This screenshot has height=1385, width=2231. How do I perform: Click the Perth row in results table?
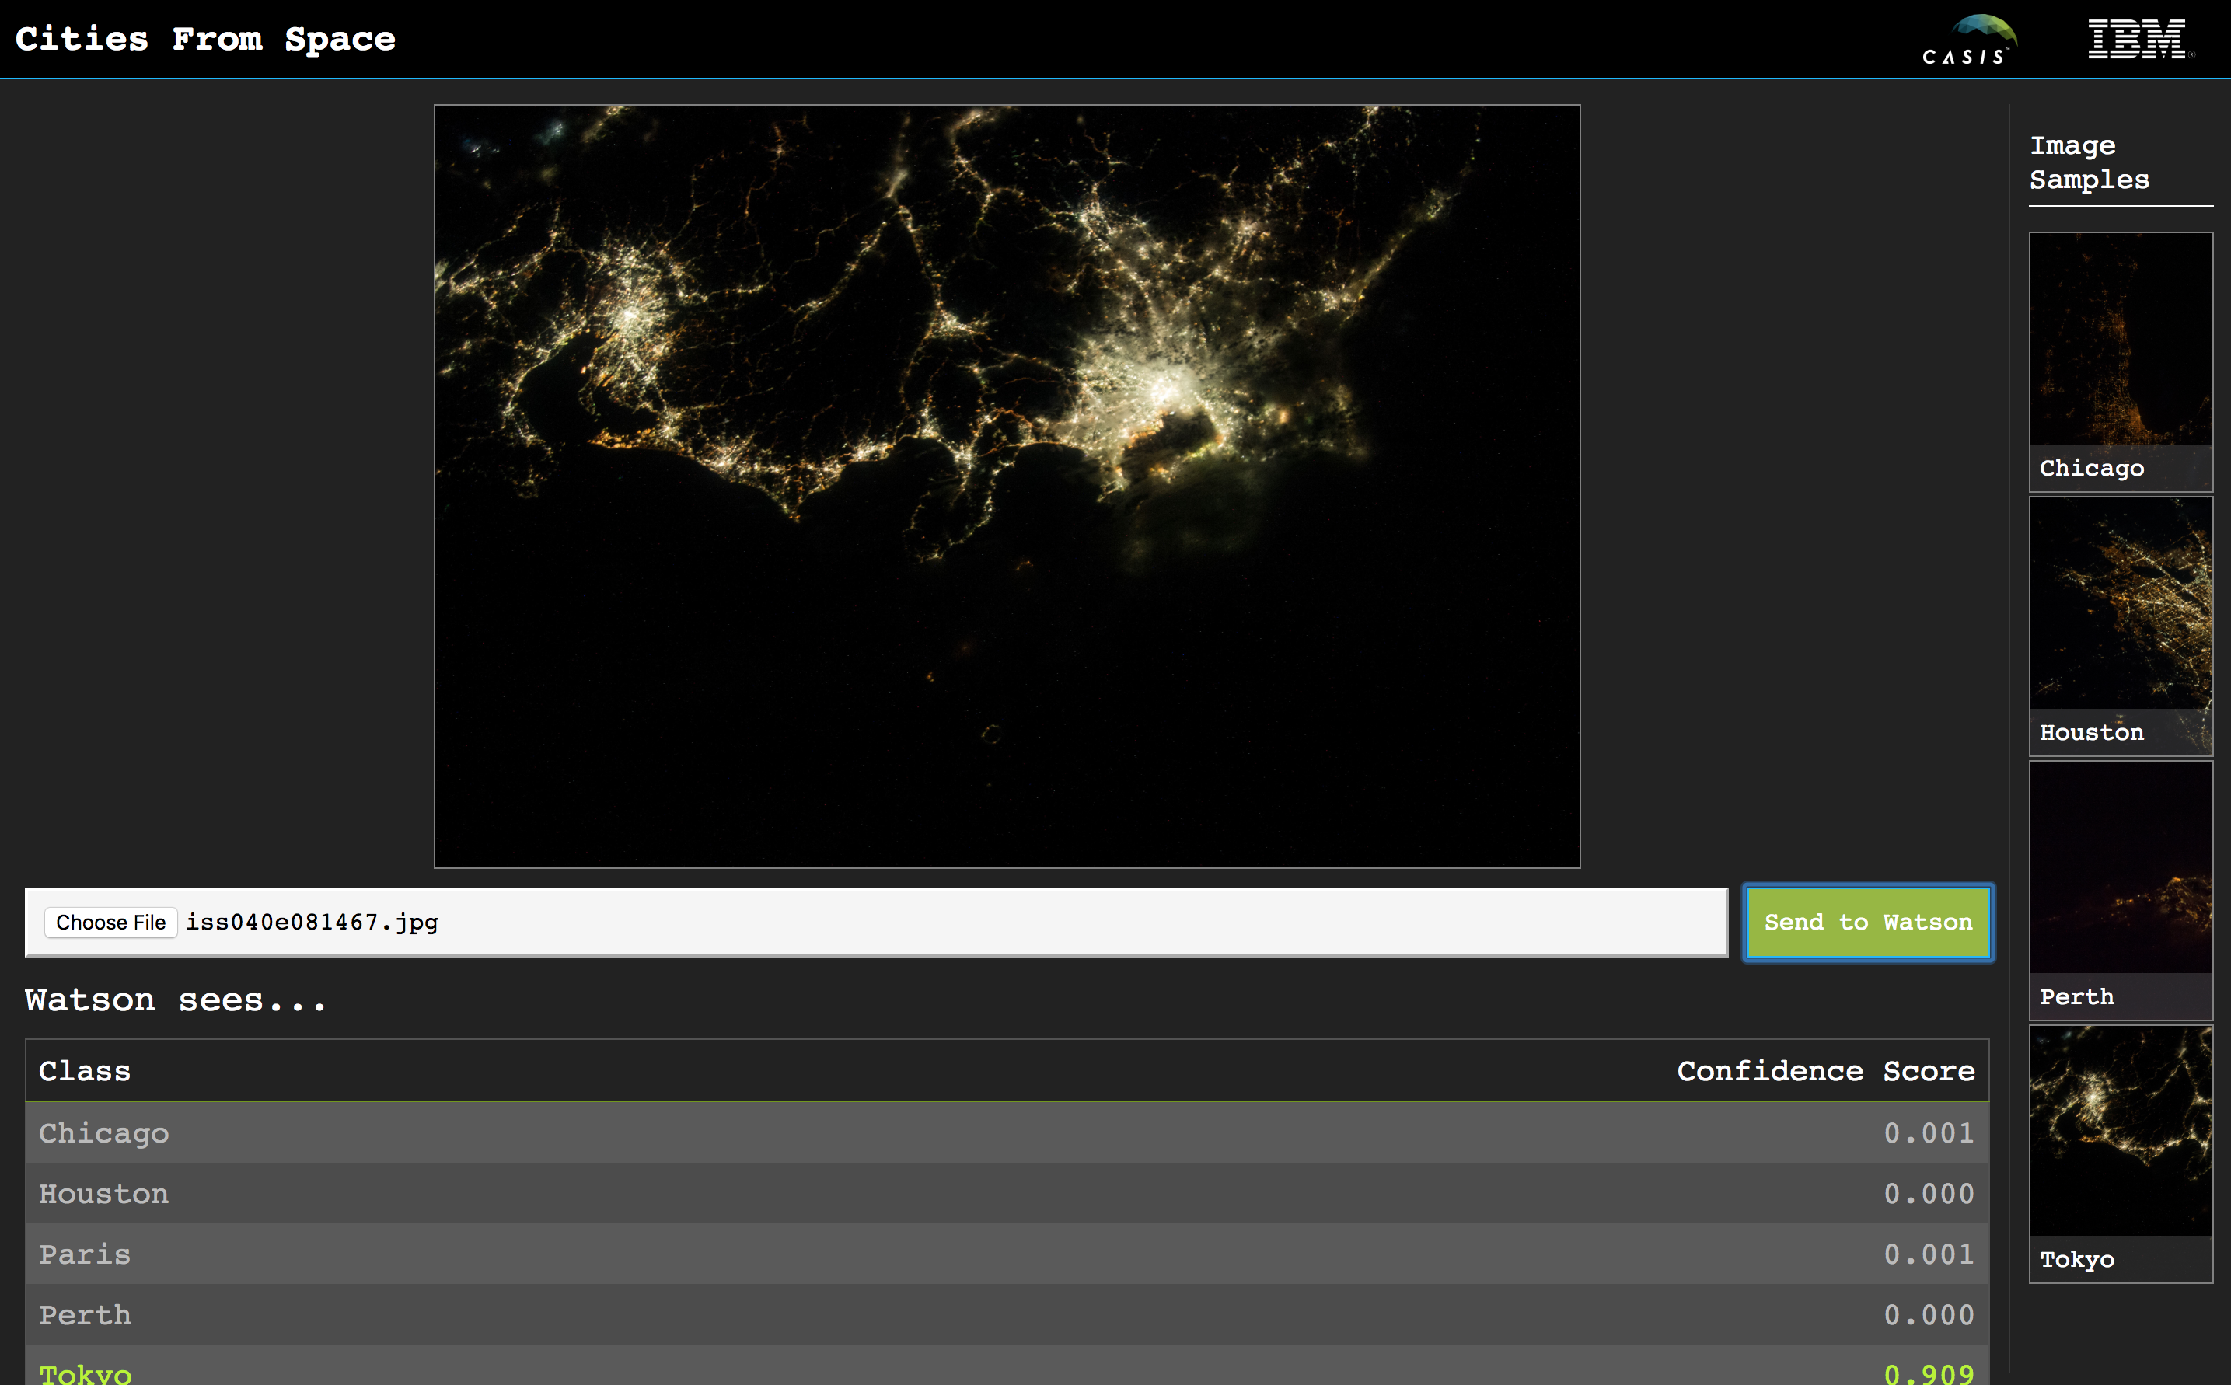[x=1006, y=1314]
